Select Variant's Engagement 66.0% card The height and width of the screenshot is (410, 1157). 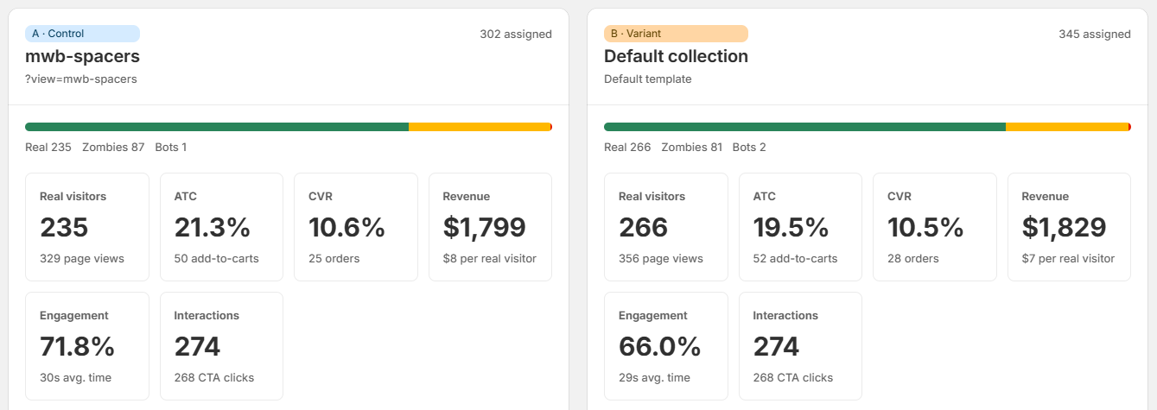666,346
